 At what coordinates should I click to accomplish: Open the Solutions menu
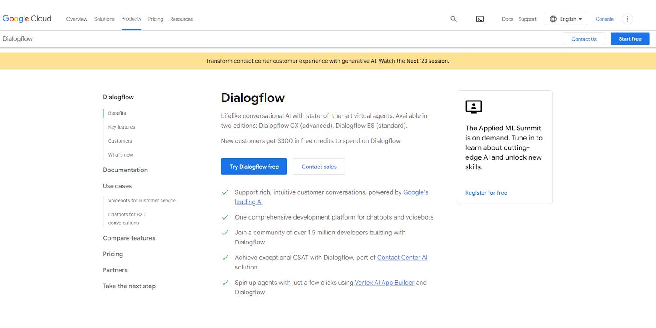[x=104, y=19]
